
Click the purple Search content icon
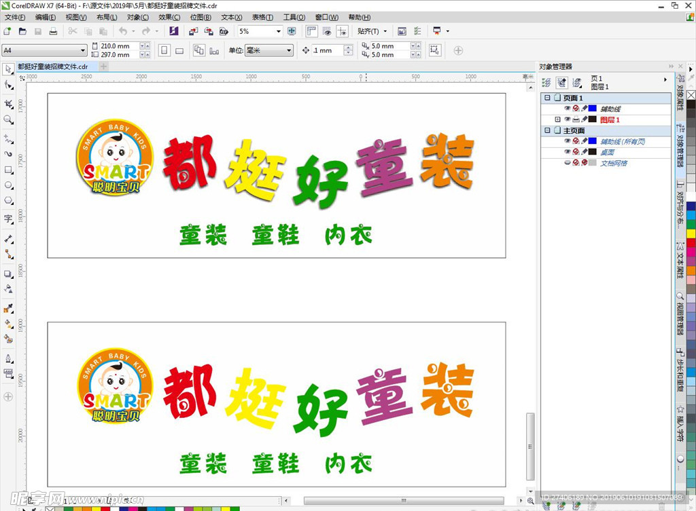point(173,31)
